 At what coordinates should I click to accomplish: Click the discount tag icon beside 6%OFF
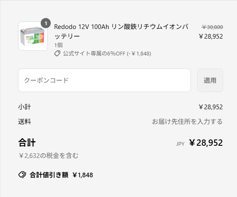pyautogui.click(x=57, y=53)
